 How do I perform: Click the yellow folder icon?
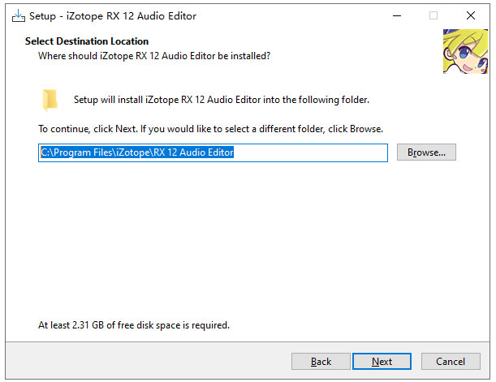click(x=50, y=100)
